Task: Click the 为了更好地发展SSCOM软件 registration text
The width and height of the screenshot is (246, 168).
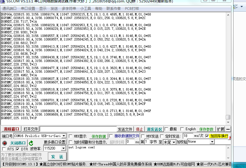Action: (21, 155)
